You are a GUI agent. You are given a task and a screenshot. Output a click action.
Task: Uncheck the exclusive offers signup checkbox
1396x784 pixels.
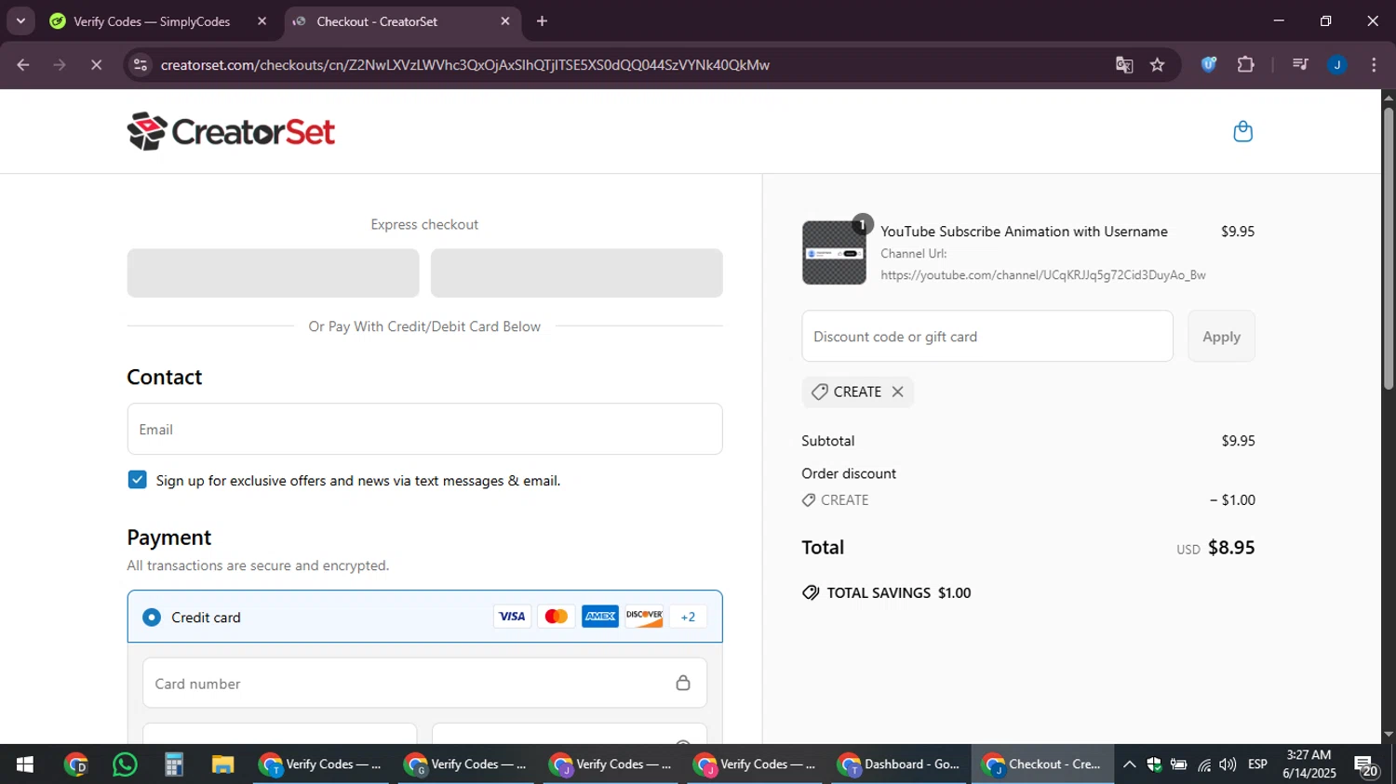[137, 480]
